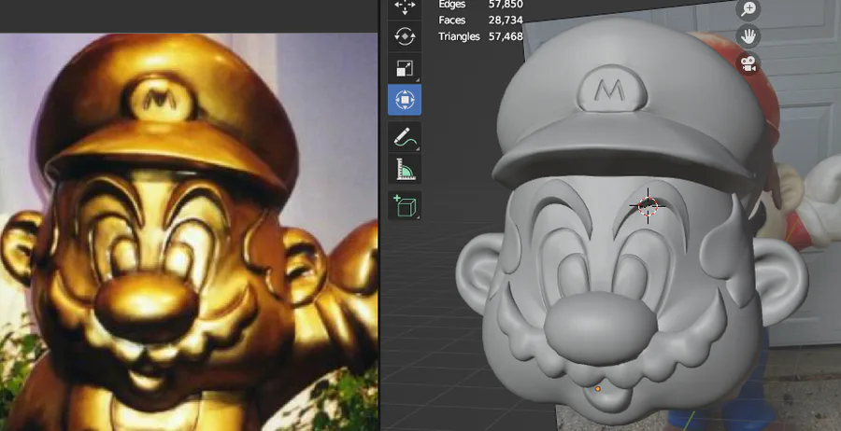Select the Annotate pencil tool
The width and height of the screenshot is (841, 431).
(405, 136)
